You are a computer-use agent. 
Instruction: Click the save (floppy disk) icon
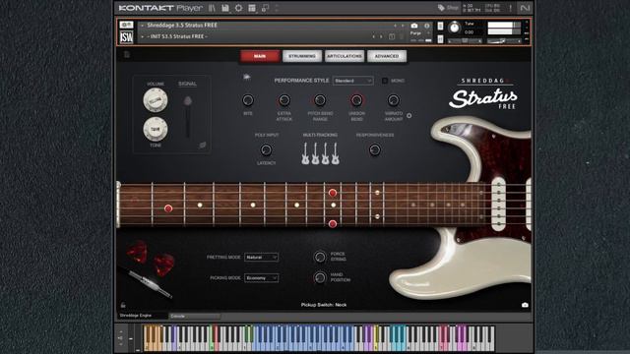coord(225,8)
